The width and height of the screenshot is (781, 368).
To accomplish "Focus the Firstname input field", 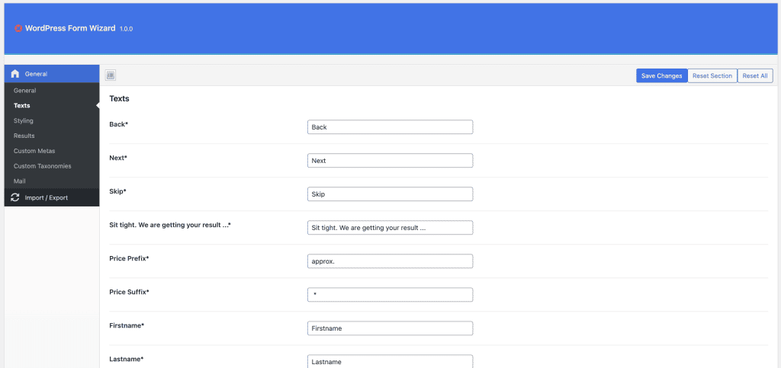I will click(x=390, y=328).
